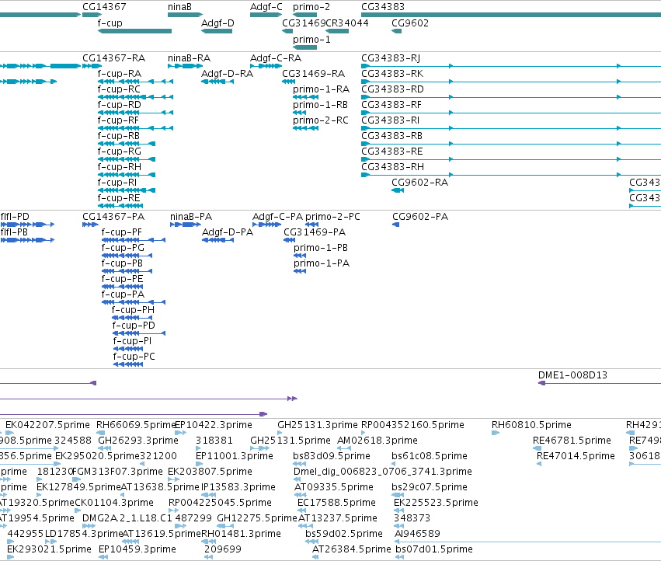Image resolution: width=661 pixels, height=561 pixels.
Task: Click the CG9602-PA protein label
Action: pos(420,216)
